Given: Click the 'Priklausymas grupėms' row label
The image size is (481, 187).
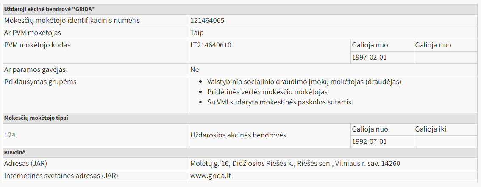Looking at the screenshot, I should 40,82.
